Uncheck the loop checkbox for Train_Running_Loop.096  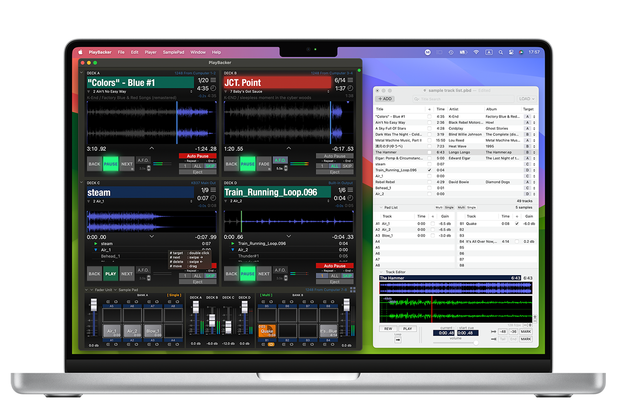[429, 170]
